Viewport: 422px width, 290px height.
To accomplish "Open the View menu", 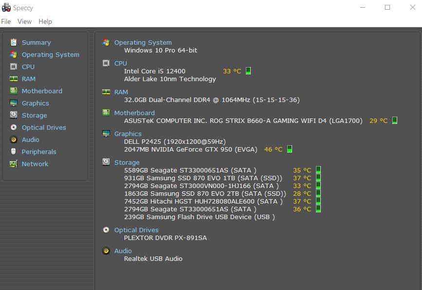I will coord(24,21).
